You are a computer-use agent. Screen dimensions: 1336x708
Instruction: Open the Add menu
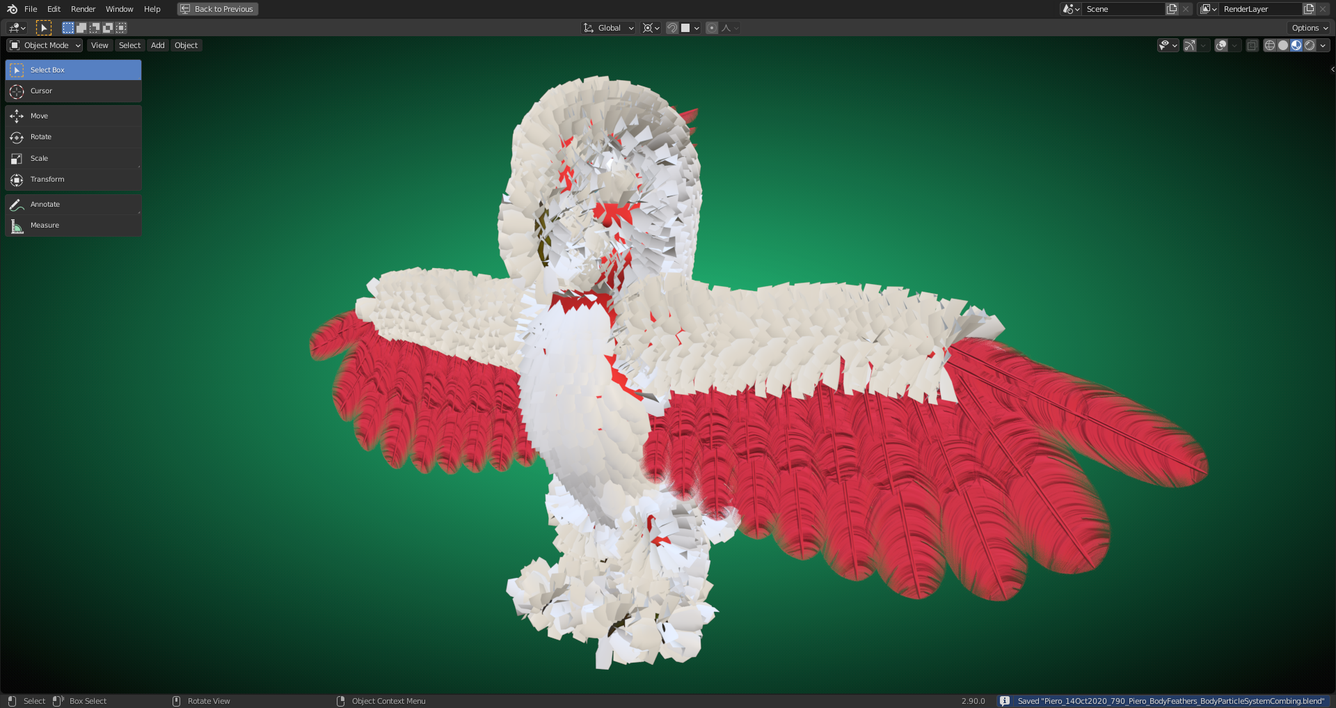[x=157, y=45]
